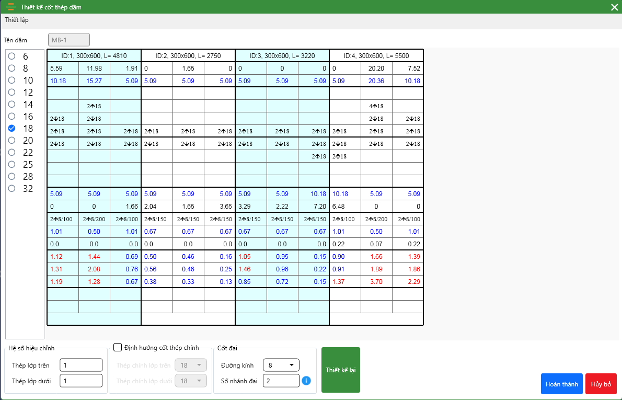Image resolution: width=622 pixels, height=400 pixels.
Task: Click the cell with value 0.07
Action: click(x=376, y=244)
